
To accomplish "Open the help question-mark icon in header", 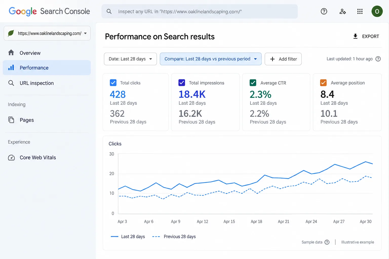I will (324, 11).
